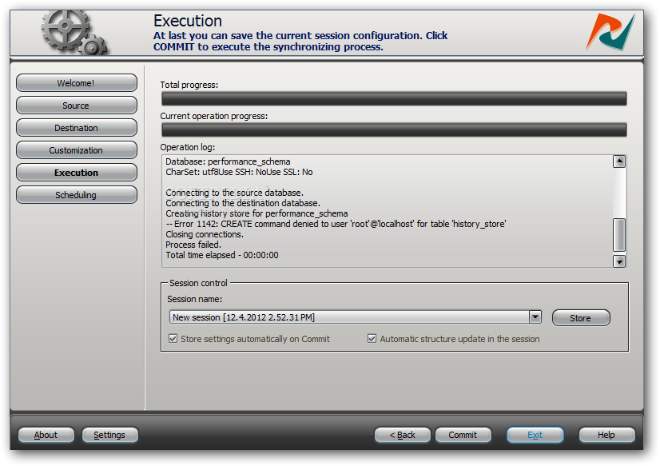Toggle Store settings automatically on Commit
Viewport: 660px width, 466px height.
click(173, 338)
